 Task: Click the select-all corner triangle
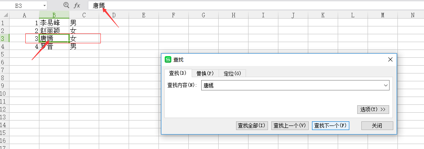point(6,15)
